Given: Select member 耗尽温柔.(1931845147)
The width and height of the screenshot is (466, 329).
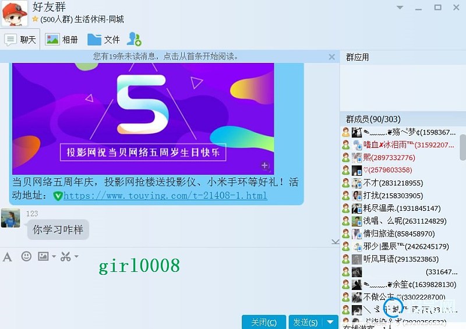Looking at the screenshot, I should pos(401,208).
